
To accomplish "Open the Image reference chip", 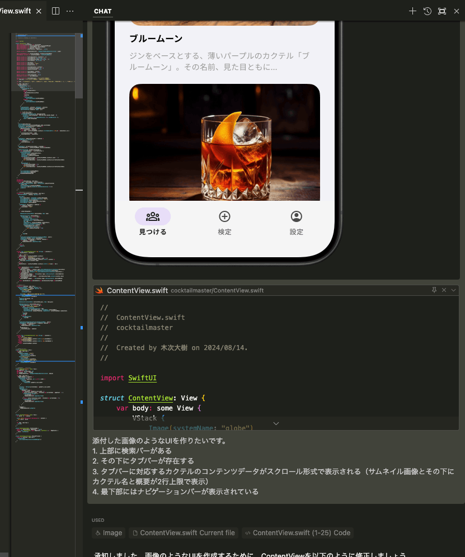I will (x=109, y=532).
